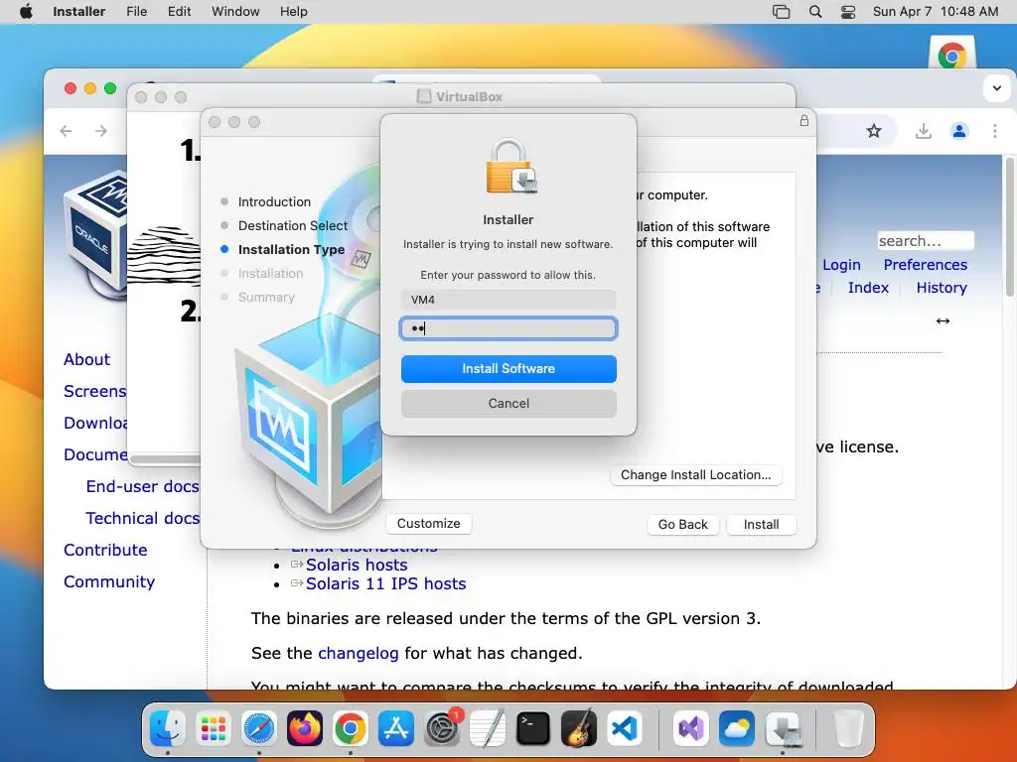The height and width of the screenshot is (762, 1017).
Task: Open Google Chrome from the Dock
Action: click(x=351, y=728)
